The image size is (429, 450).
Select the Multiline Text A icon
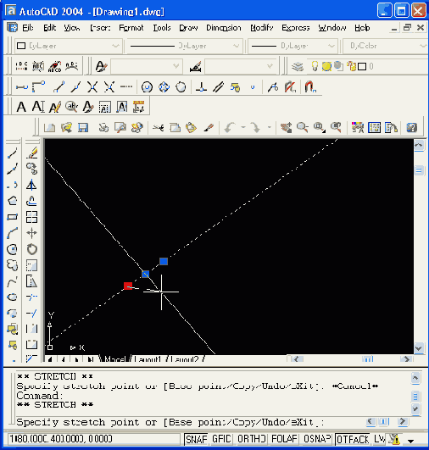coord(21,107)
